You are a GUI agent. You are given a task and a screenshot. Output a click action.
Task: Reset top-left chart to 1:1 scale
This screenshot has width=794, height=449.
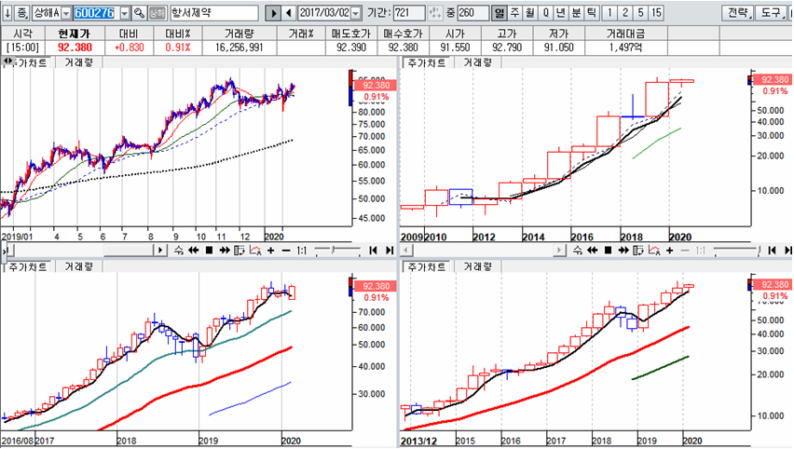click(x=302, y=250)
